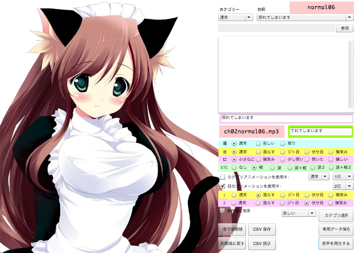Click the CSV 読込 button

click(262, 243)
